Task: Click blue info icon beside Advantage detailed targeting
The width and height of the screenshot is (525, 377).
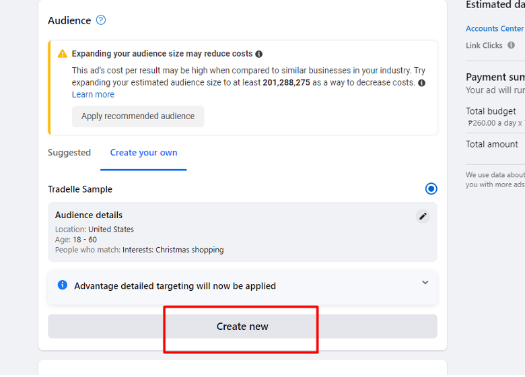Action: click(x=63, y=285)
